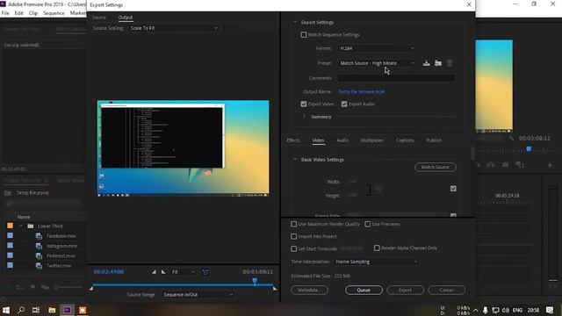The image size is (562, 316).
Task: Cancel the export dialog
Action: [447, 291]
